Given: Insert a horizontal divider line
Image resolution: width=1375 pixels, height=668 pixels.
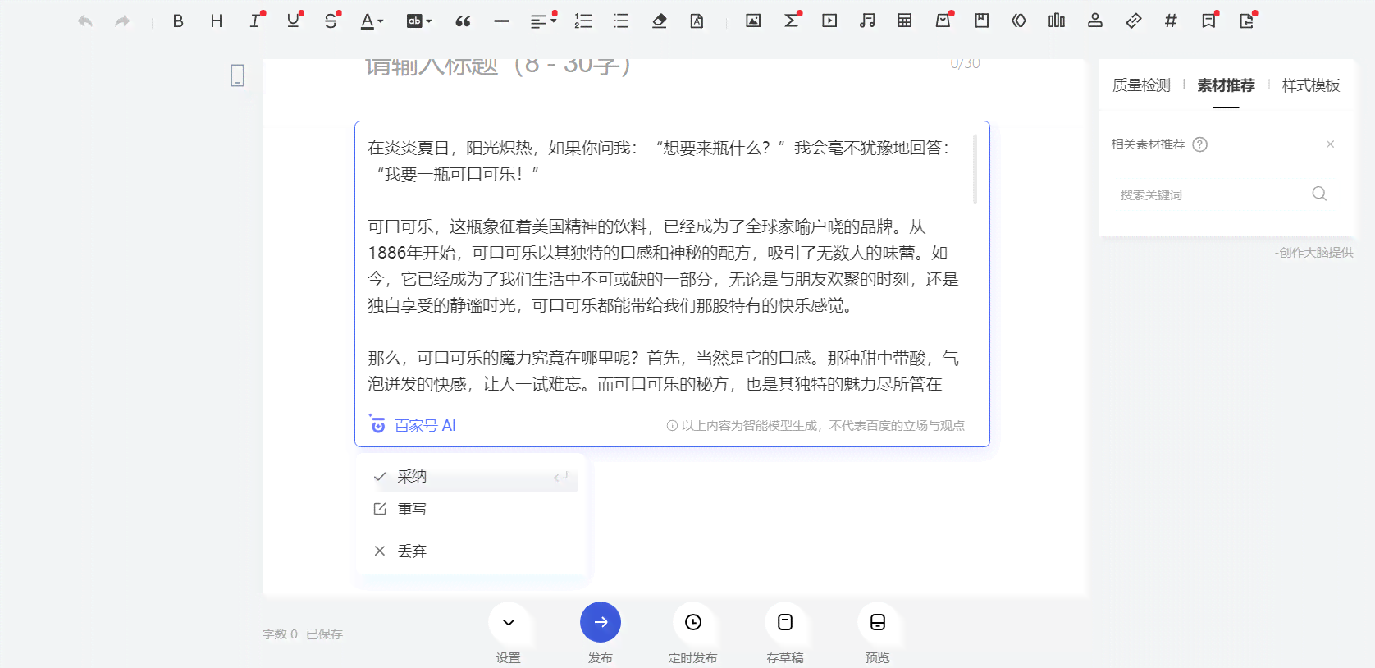Looking at the screenshot, I should pos(501,21).
